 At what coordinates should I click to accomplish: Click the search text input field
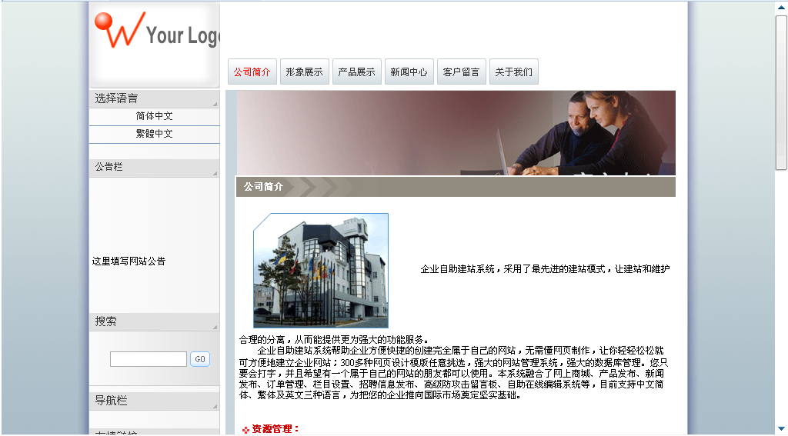pyautogui.click(x=149, y=359)
